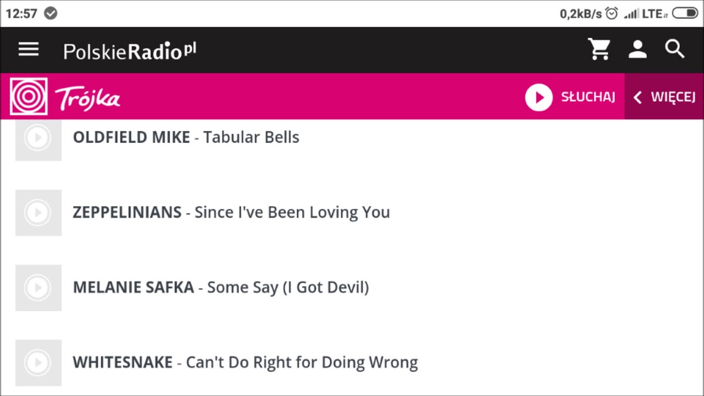Select the Tabular Bells song title
This screenshot has height=396, width=704.
pos(251,137)
